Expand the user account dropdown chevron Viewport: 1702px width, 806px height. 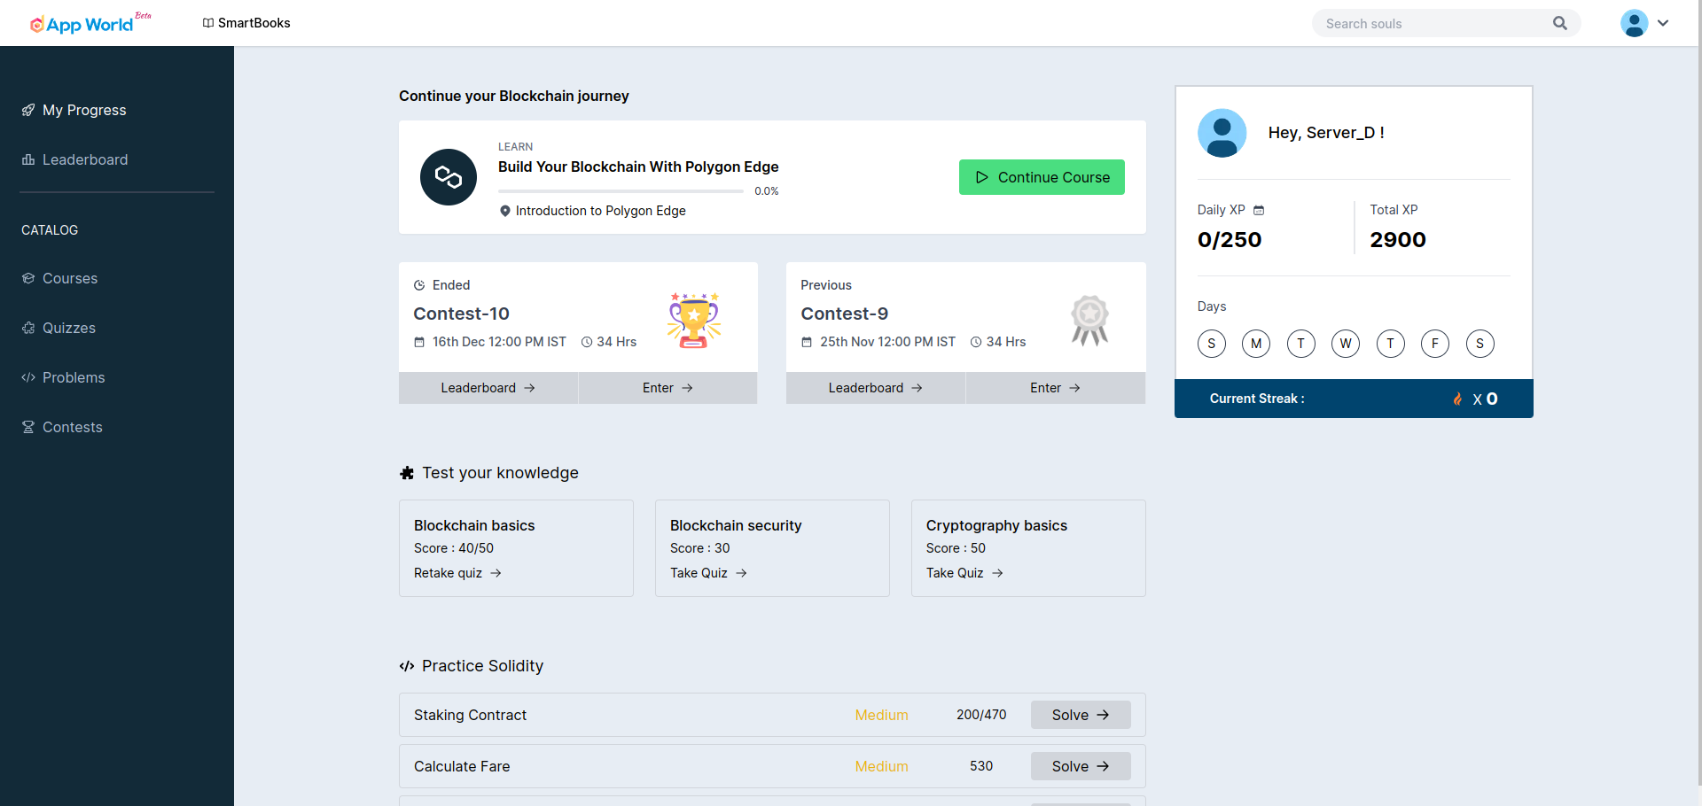pyautogui.click(x=1663, y=23)
